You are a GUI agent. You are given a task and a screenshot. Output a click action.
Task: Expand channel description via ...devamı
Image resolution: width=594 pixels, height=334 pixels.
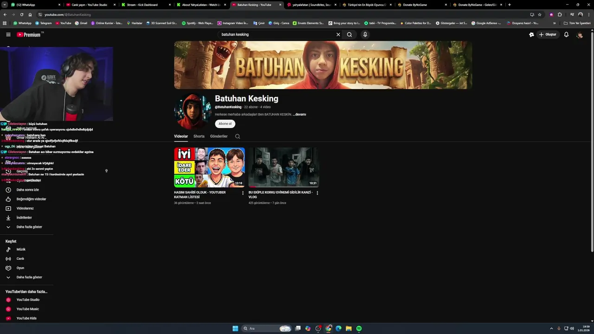pos(299,114)
